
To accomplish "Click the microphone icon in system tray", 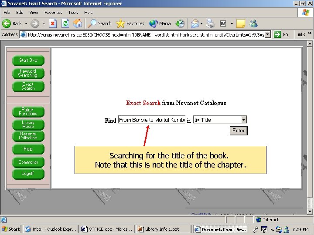I will click(x=256, y=229).
